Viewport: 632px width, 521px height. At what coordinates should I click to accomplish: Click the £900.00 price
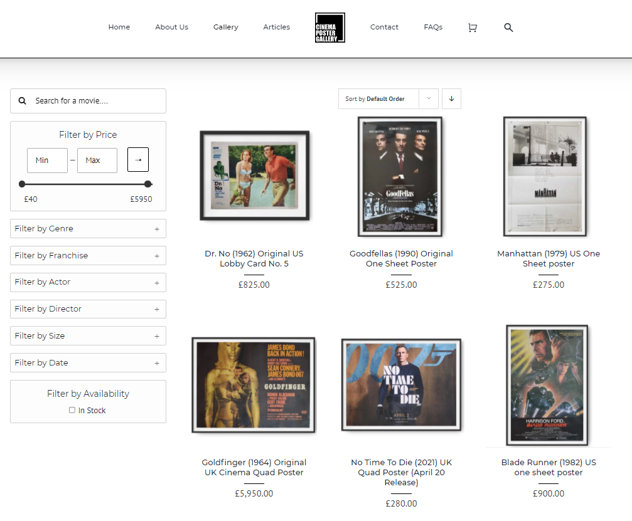click(549, 493)
